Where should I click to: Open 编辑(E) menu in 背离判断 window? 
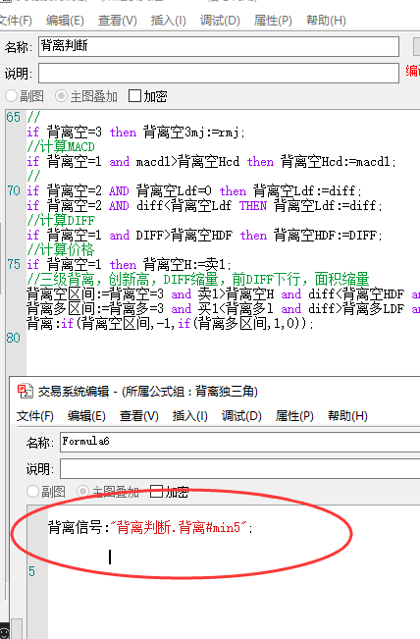point(65,21)
